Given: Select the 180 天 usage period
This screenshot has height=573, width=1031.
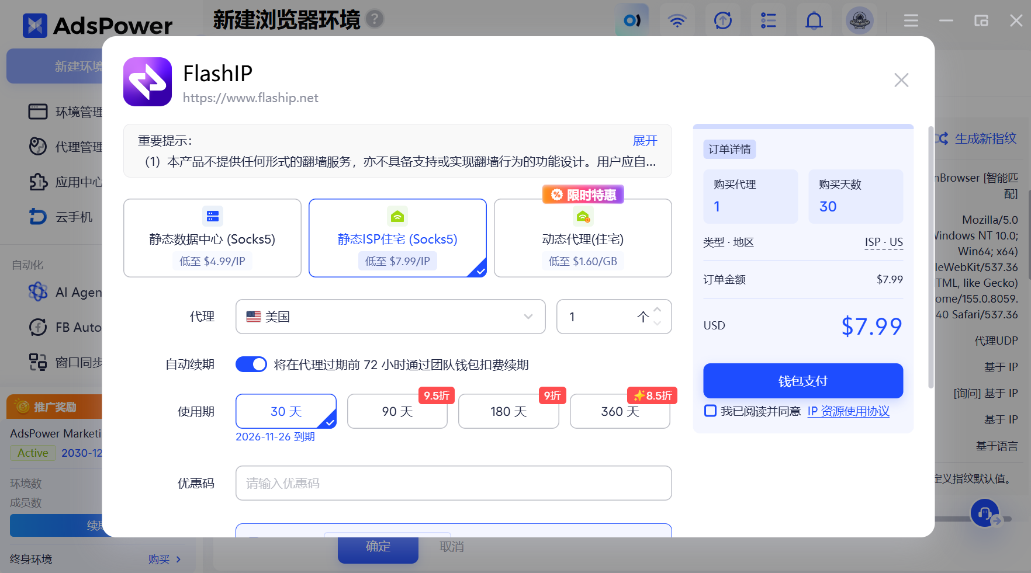Looking at the screenshot, I should (508, 411).
